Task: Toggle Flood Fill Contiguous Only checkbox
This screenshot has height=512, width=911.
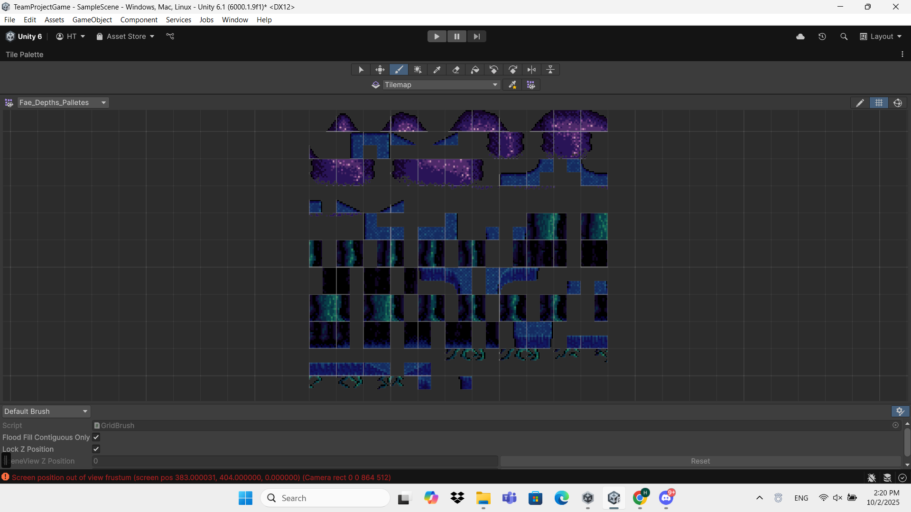Action: [96, 437]
